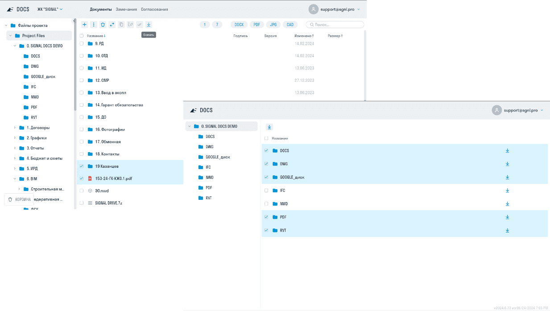Click the download icon in the main toolbar
Image resolution: width=550 pixels, height=311 pixels.
(149, 25)
